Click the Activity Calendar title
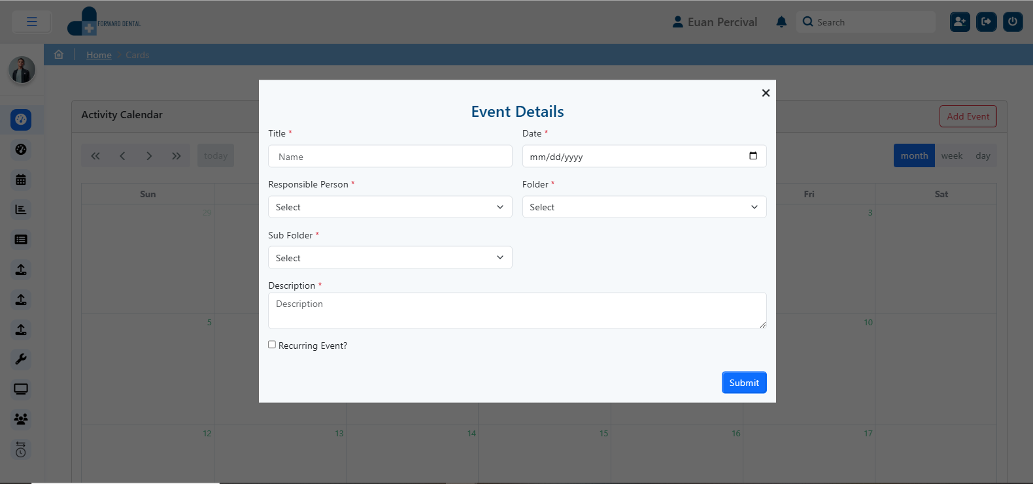Viewport: 1033px width, 484px height. tap(122, 114)
